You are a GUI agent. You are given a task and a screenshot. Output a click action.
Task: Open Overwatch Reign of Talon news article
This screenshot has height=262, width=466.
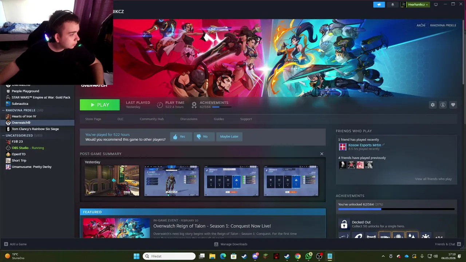click(212, 226)
